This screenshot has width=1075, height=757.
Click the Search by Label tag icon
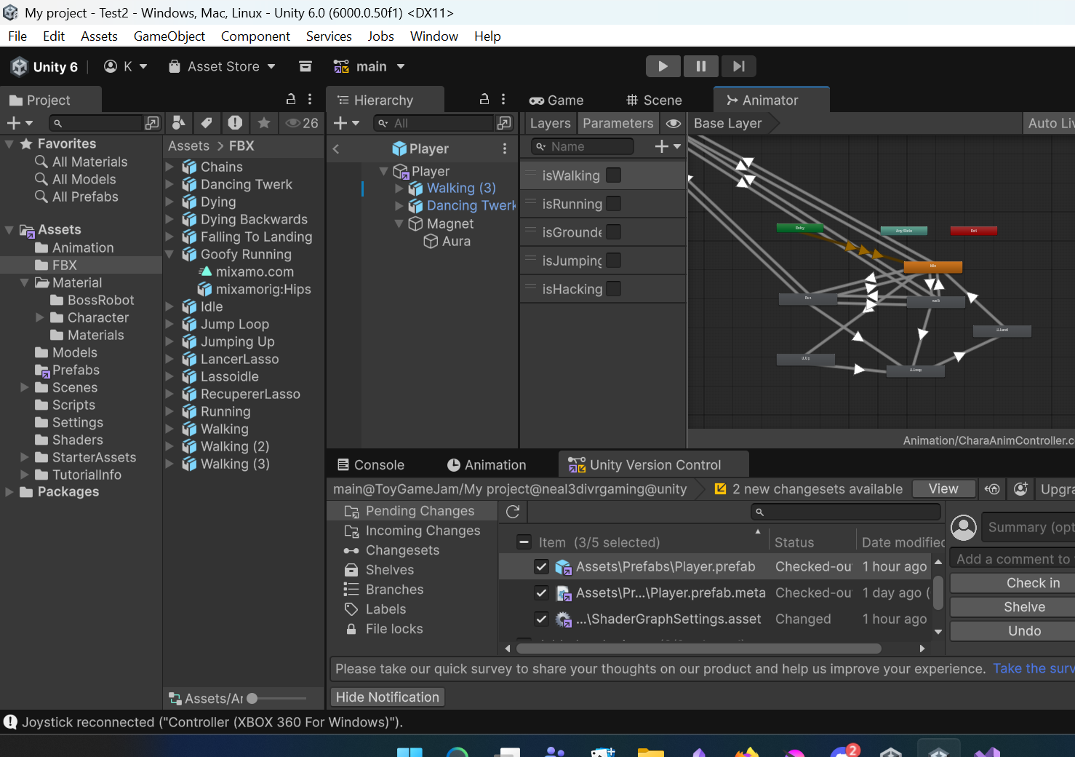(x=207, y=123)
